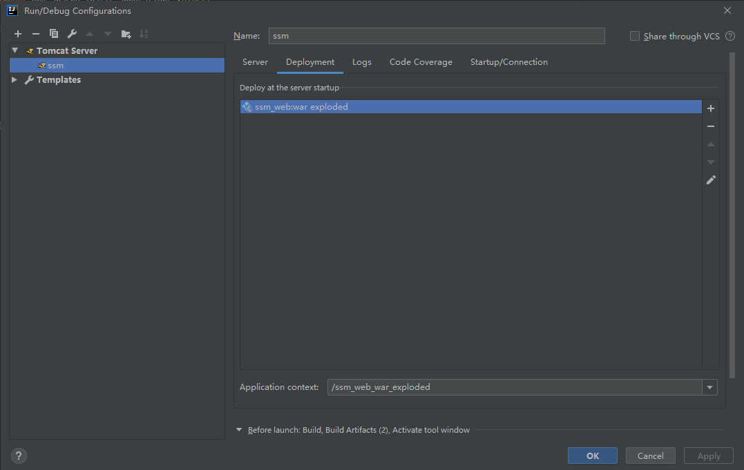Expand the Templates tree node
Screen dimensions: 744x470
15,79
